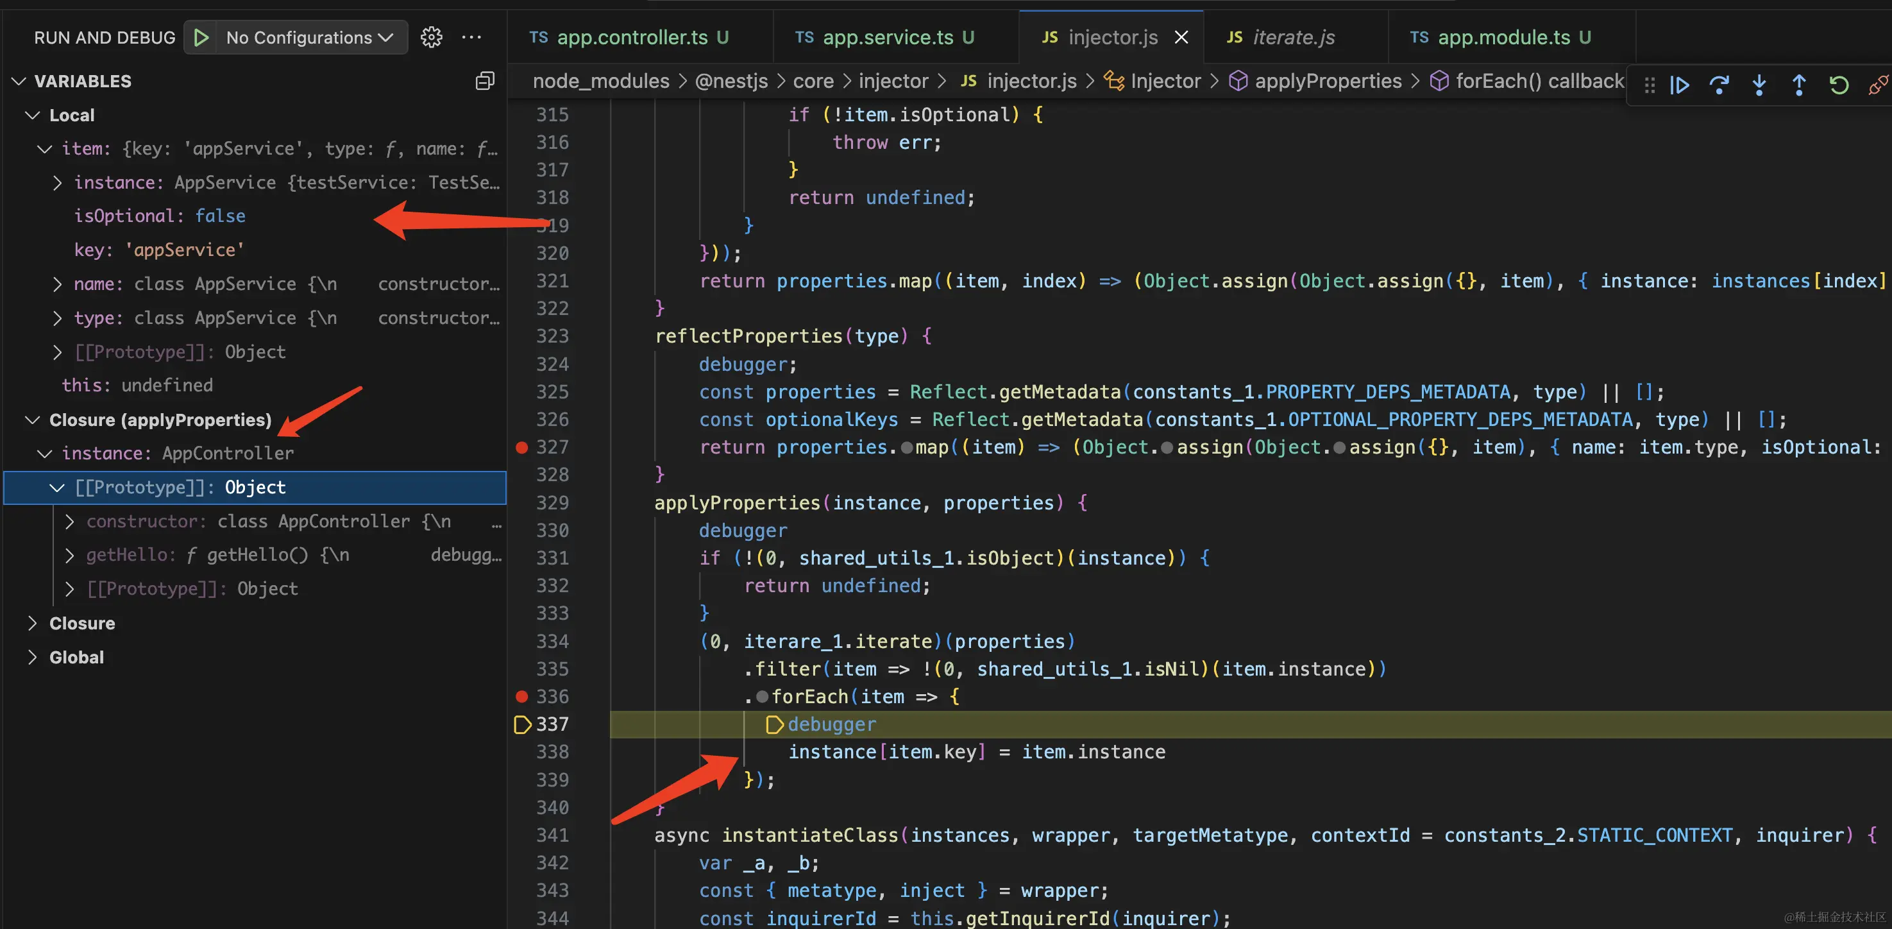The width and height of the screenshot is (1892, 929).
Task: Click applyProperties breadcrumb
Action: 1316,81
